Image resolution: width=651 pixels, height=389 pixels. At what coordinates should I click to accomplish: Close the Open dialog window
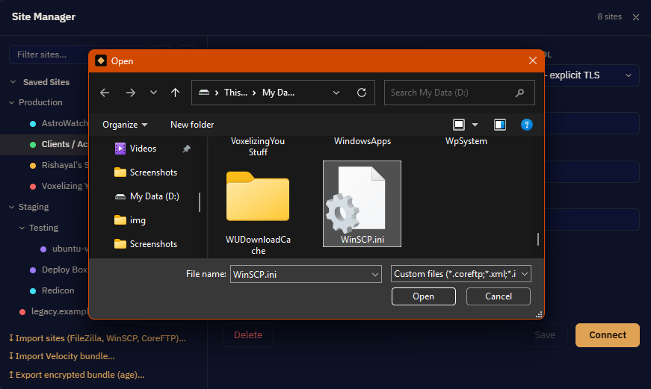click(x=533, y=61)
